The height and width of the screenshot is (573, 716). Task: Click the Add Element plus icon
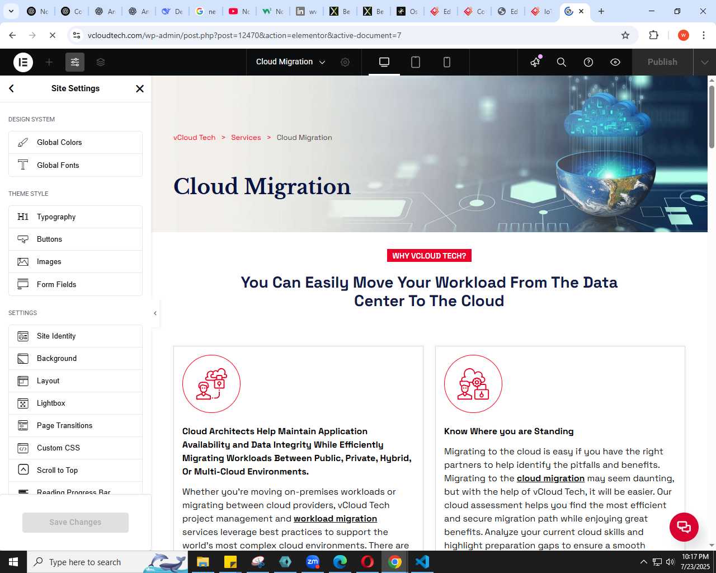click(49, 62)
